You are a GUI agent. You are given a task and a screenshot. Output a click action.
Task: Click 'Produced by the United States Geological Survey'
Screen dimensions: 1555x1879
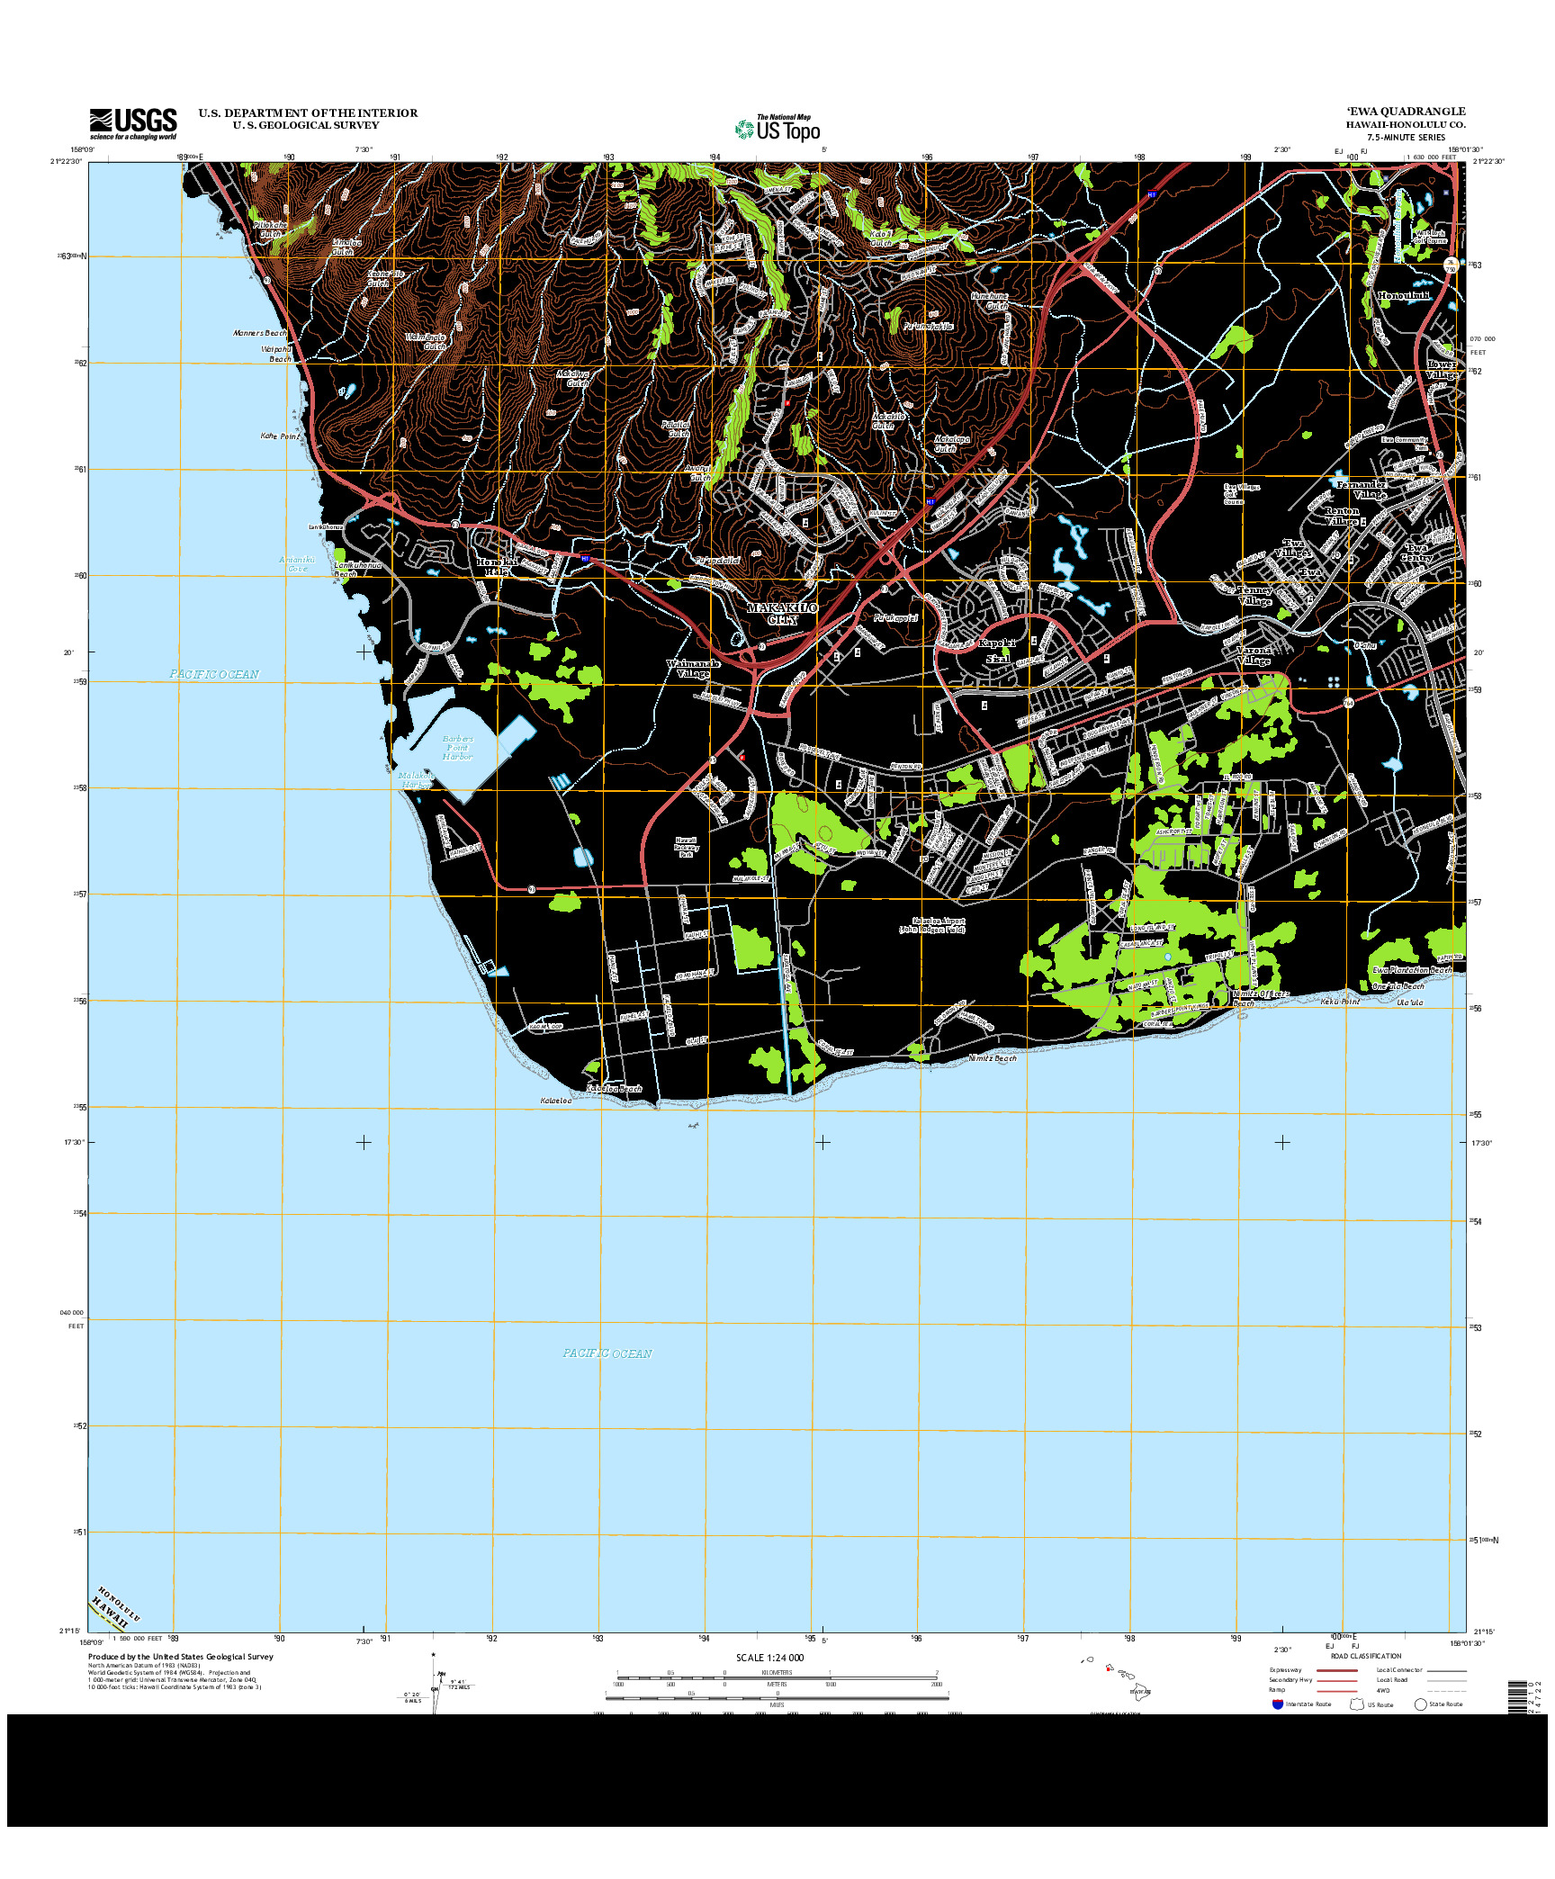(x=181, y=1657)
